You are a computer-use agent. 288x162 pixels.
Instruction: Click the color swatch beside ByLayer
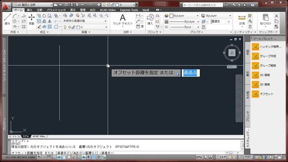pos(171,16)
